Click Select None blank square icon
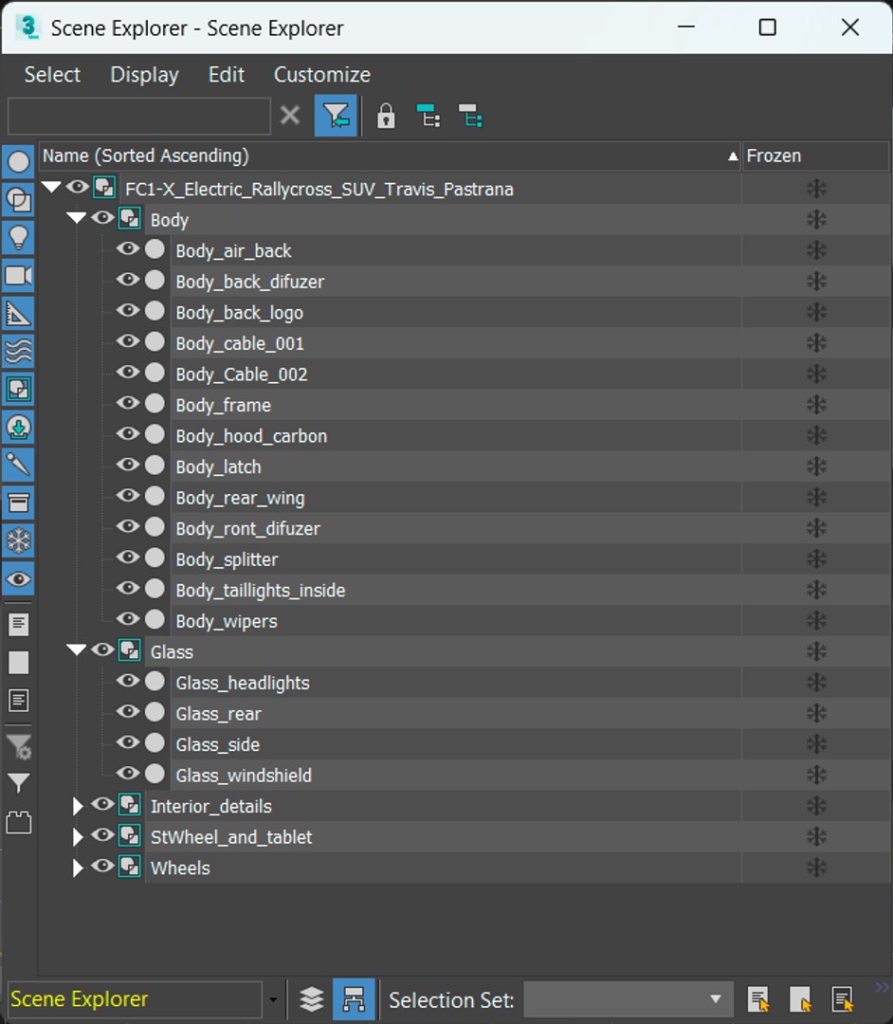This screenshot has width=893, height=1024. 18,662
